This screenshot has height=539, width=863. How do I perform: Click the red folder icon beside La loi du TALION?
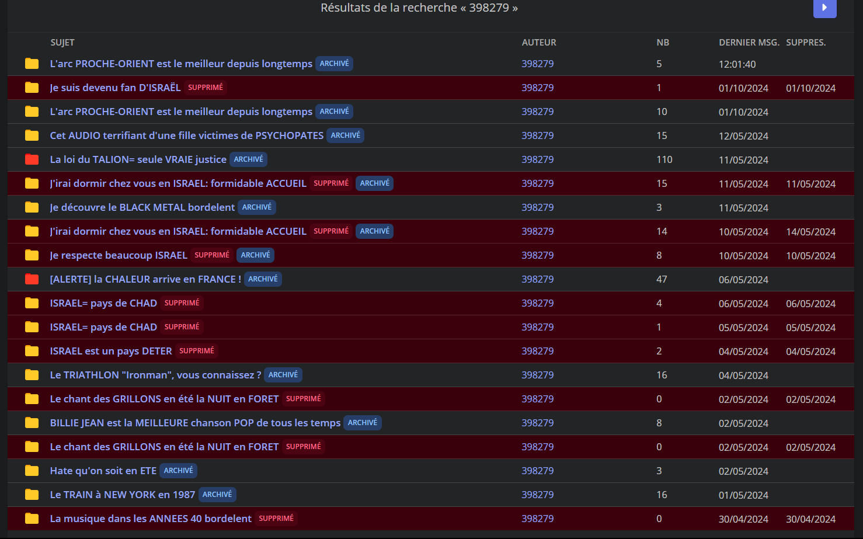32,159
